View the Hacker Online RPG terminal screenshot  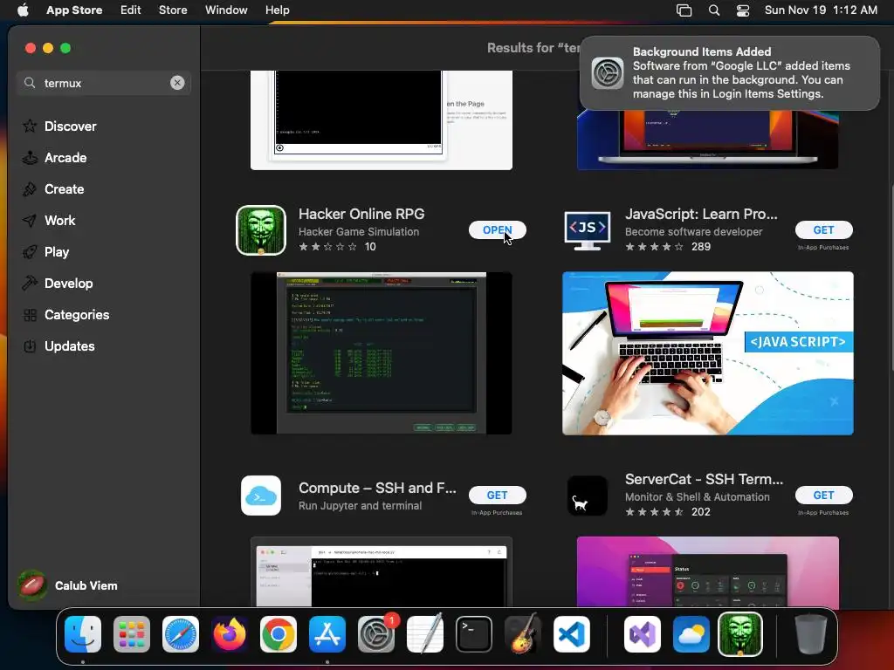point(382,353)
